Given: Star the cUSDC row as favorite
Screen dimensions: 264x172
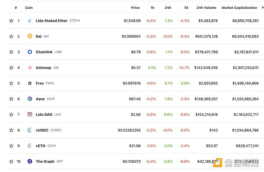Looking at the screenshot, I should [x=11, y=130].
